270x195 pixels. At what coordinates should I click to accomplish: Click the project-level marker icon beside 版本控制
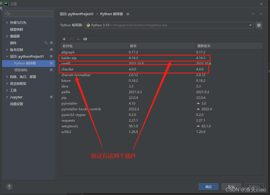pos(51,50)
